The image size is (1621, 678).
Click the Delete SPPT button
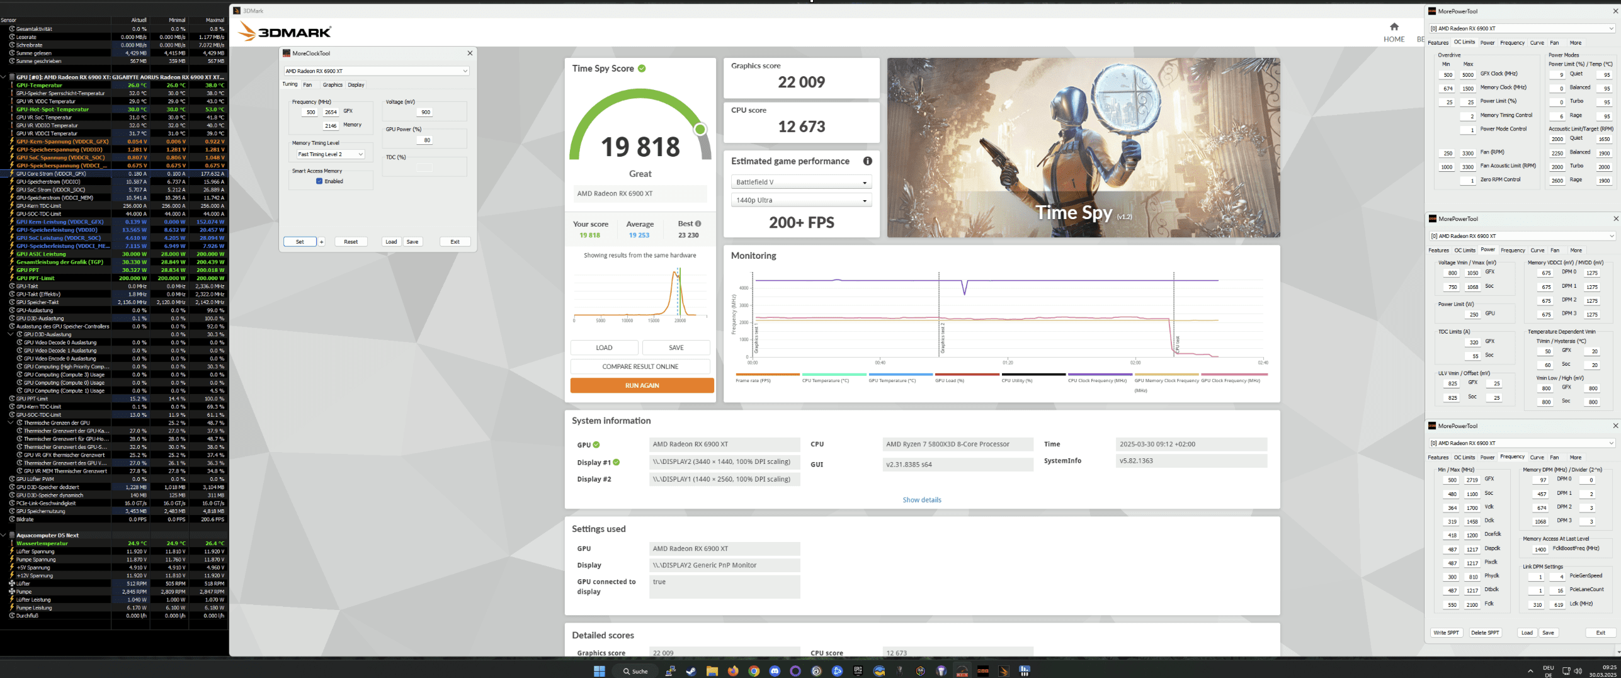point(1485,633)
